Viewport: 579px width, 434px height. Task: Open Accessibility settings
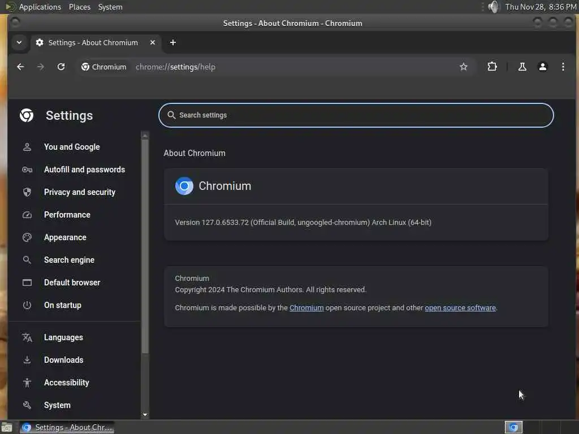tap(67, 383)
